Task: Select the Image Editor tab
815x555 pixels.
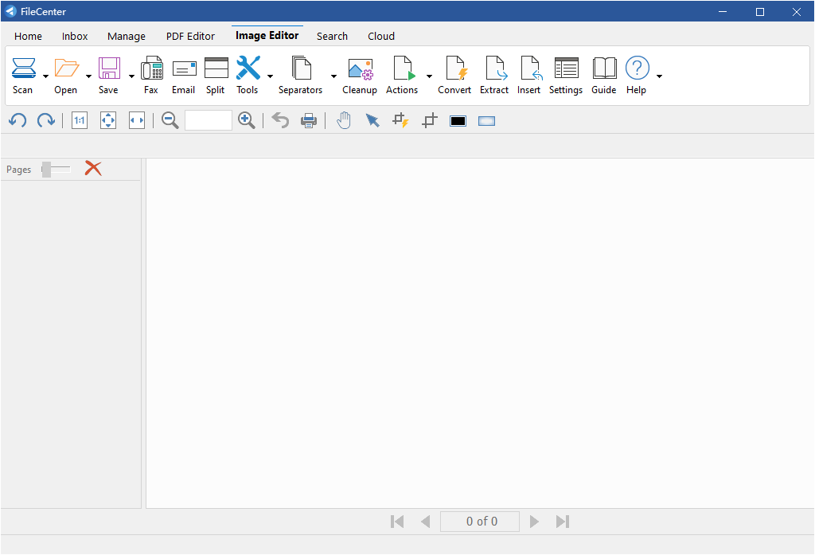Action: tap(267, 35)
